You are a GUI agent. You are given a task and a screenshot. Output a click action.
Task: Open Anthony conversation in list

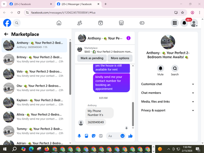(x=34, y=45)
